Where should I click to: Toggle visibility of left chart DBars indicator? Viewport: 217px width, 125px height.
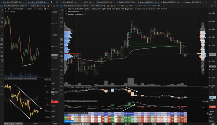click(5, 79)
